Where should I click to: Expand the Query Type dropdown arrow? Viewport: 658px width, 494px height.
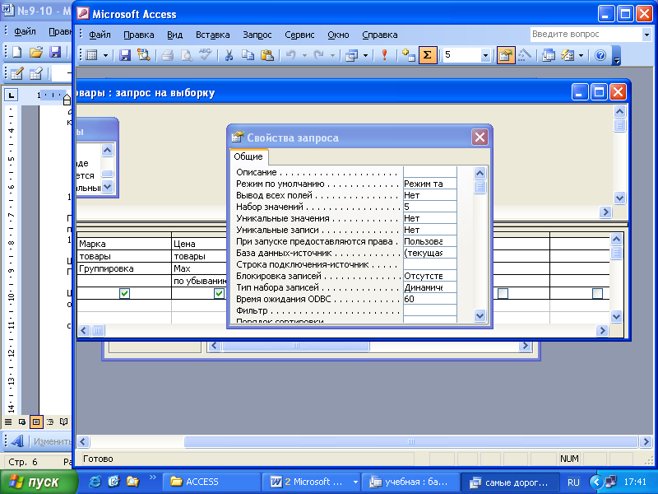click(365, 55)
